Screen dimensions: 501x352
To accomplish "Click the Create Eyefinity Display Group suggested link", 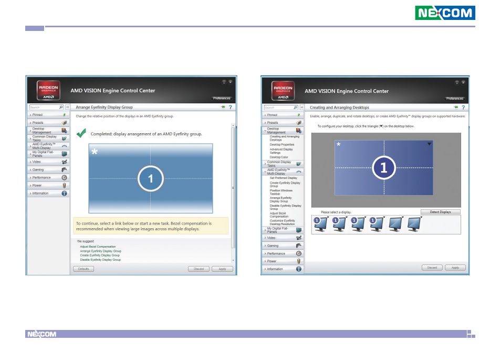I will [100, 255].
